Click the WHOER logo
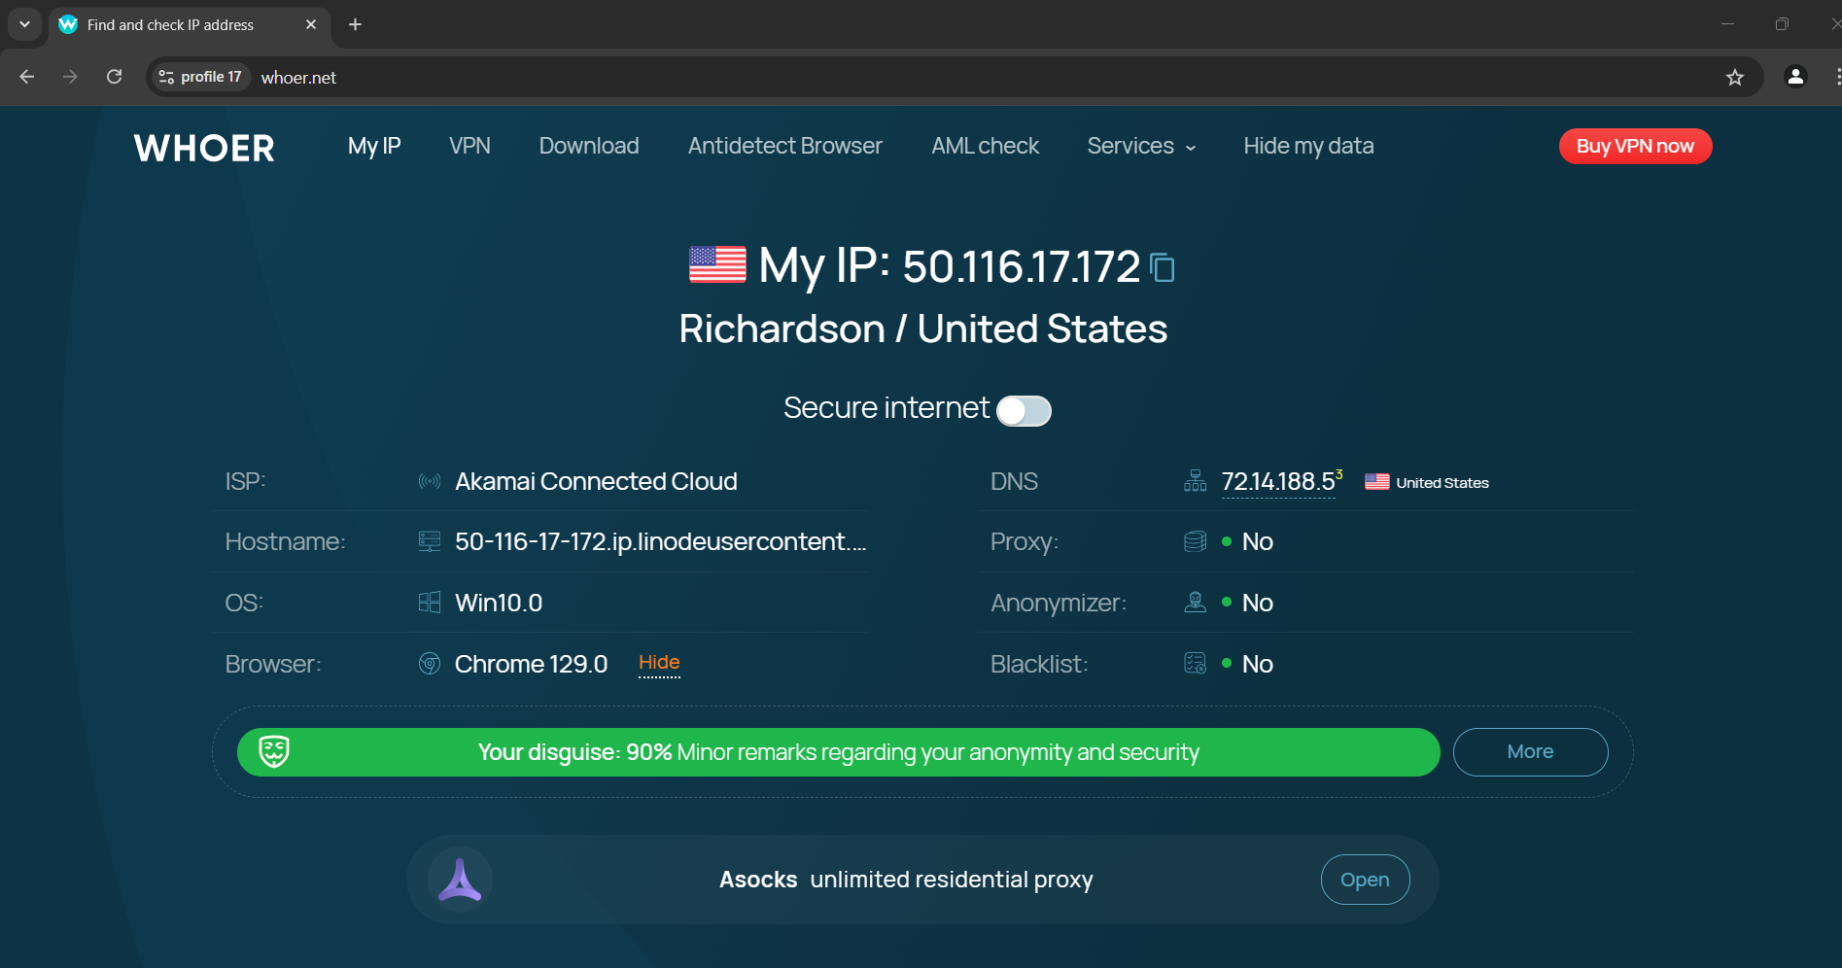Viewport: 1842px width, 968px height. (x=204, y=148)
